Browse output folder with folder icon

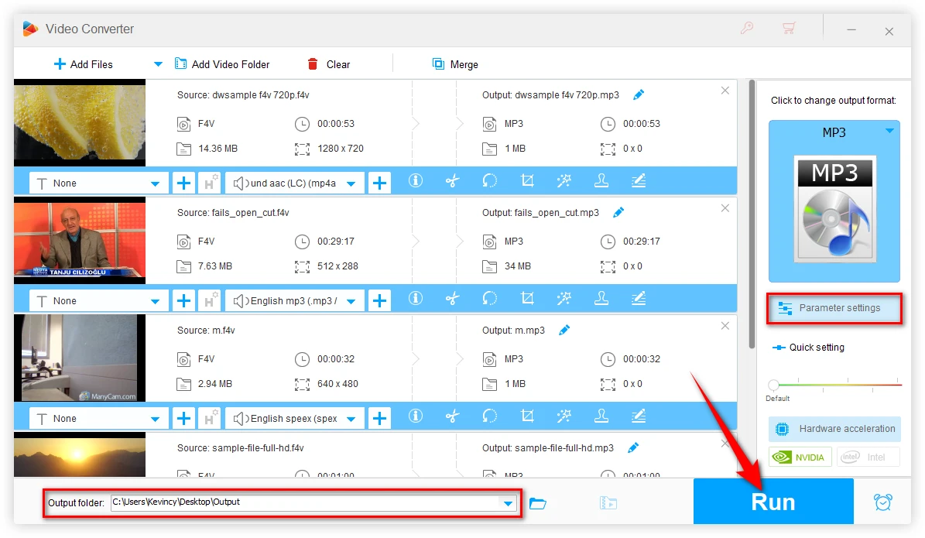(x=537, y=503)
